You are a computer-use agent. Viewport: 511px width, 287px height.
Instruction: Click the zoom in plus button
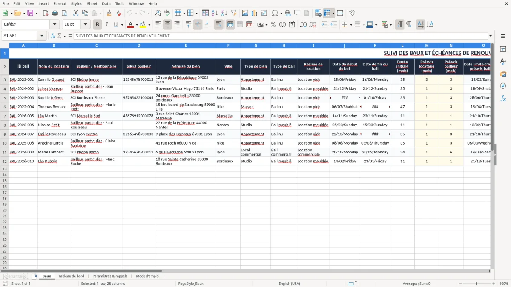[x=494, y=284]
